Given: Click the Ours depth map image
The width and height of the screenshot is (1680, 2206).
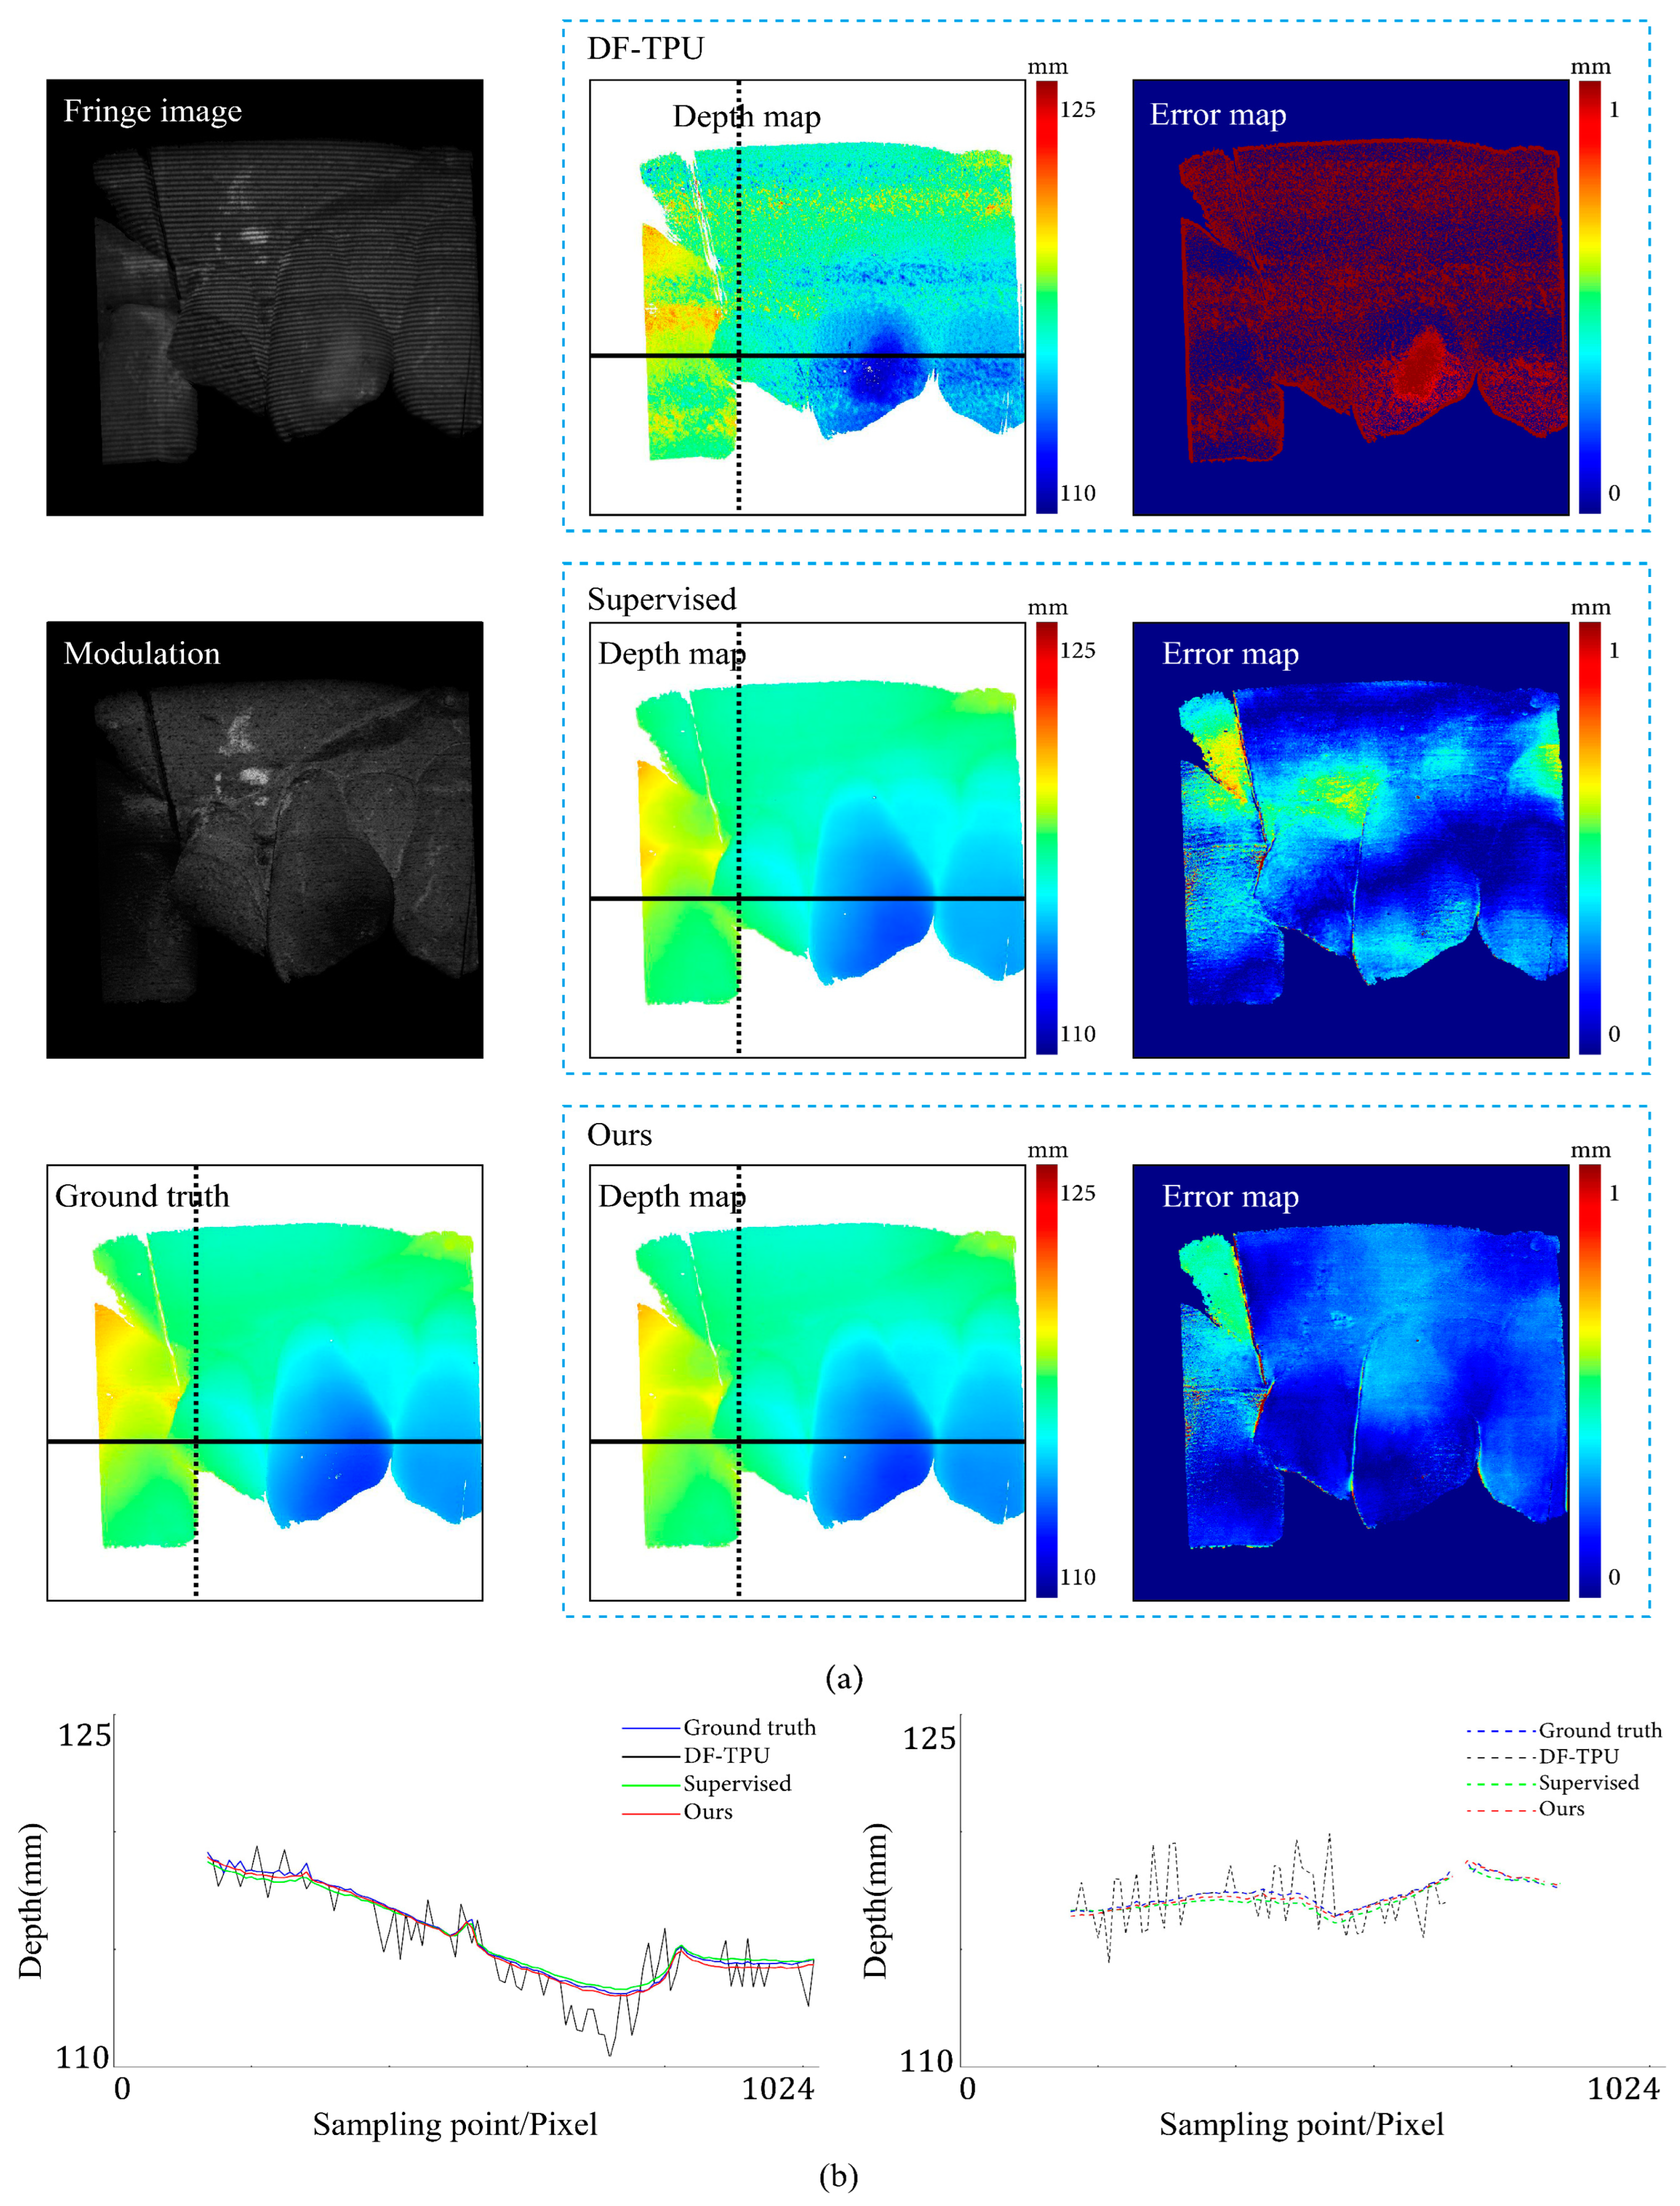Looking at the screenshot, I should 807,1382.
